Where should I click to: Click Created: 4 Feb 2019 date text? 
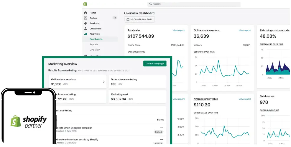66,131
